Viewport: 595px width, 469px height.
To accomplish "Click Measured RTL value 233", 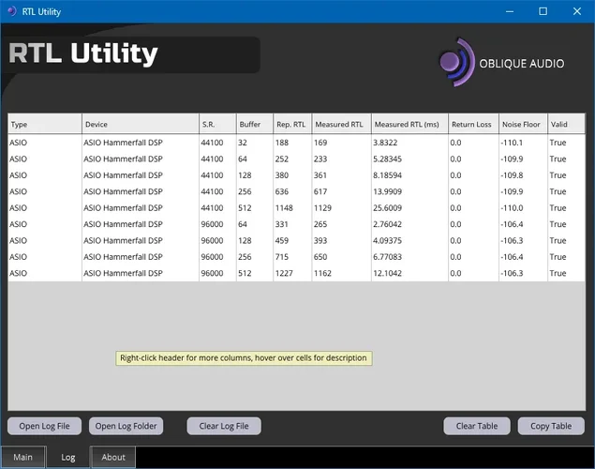I will tap(341, 159).
